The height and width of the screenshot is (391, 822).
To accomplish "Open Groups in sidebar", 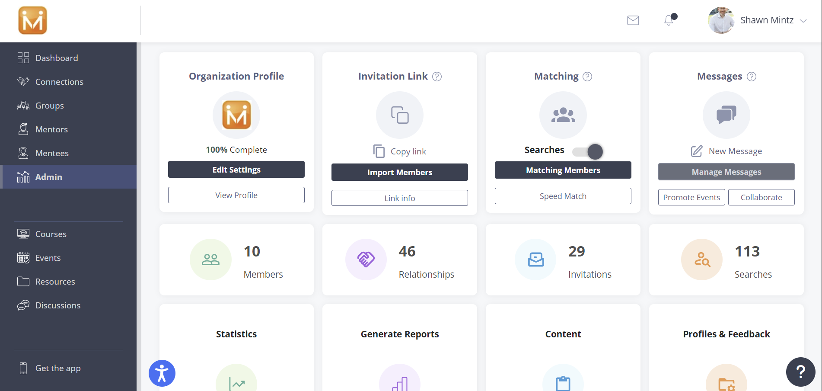I will [x=68, y=106].
